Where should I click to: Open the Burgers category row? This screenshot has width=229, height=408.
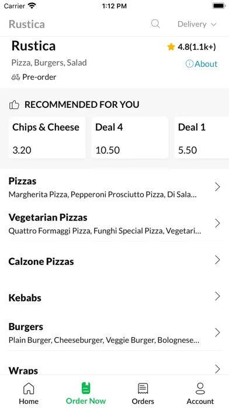(x=114, y=333)
